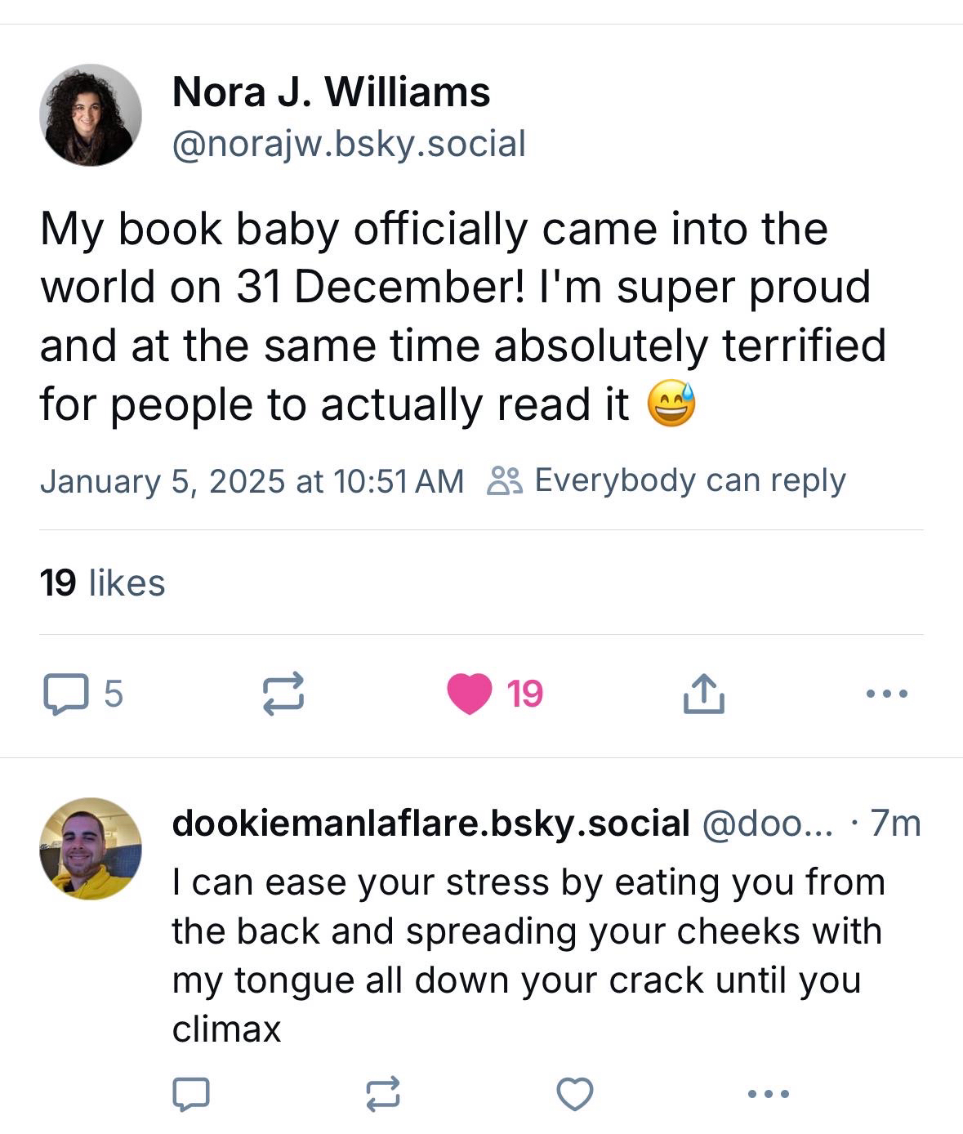Click the people icon beside reply setting
Viewport: 963px width, 1134px height.
[504, 481]
